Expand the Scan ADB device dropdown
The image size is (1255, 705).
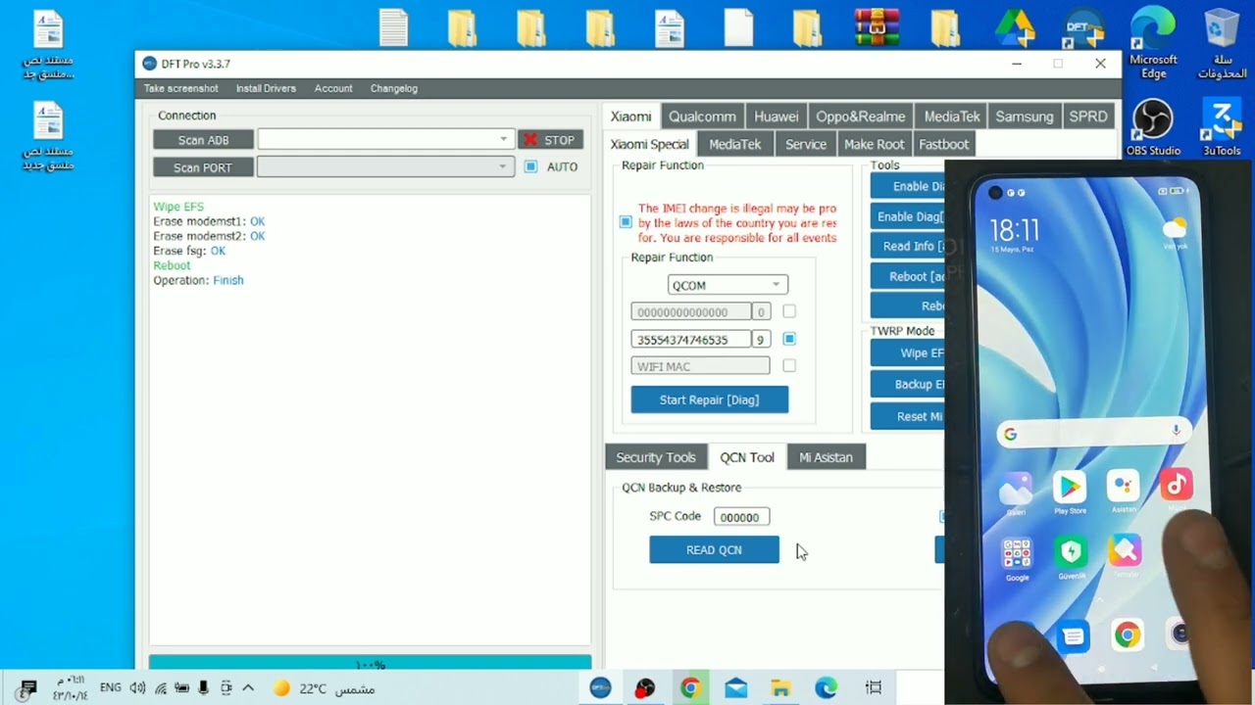click(x=503, y=139)
